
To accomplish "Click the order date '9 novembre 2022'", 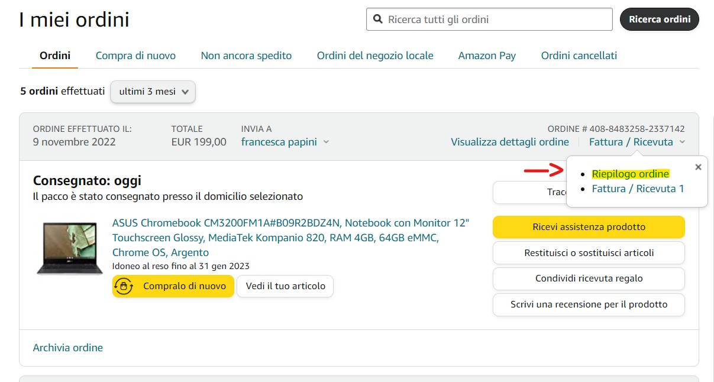I will [x=75, y=142].
